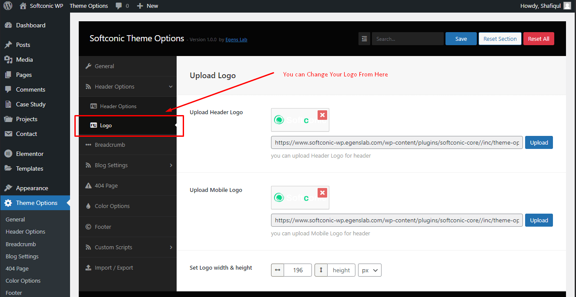Select Breadcrumb in options panel
The image size is (576, 297).
point(128,145)
